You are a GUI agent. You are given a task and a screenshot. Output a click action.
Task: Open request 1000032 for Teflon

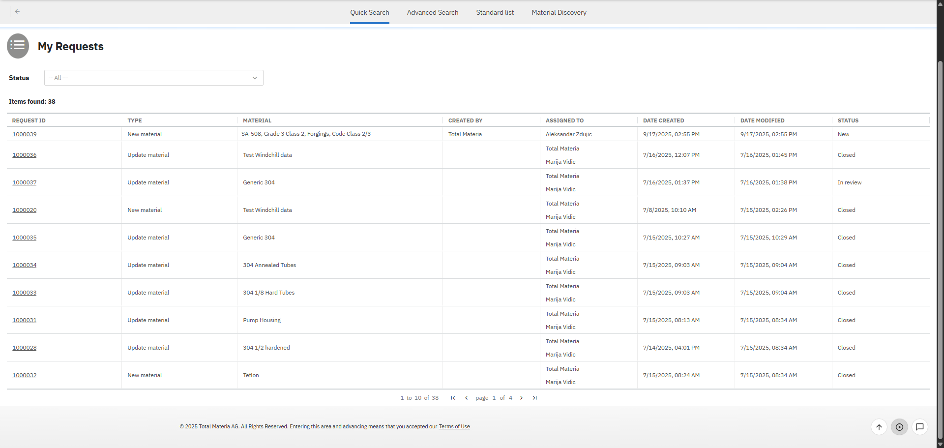[25, 375]
